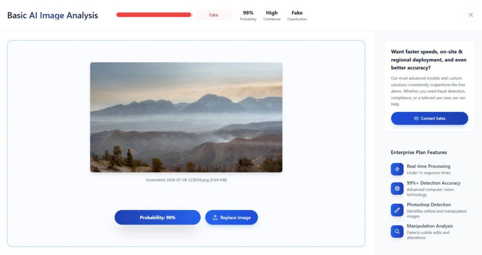Screen dimensions: 482x255
Task: Click the Real-time Processing lightning icon
Action: [x=397, y=169]
